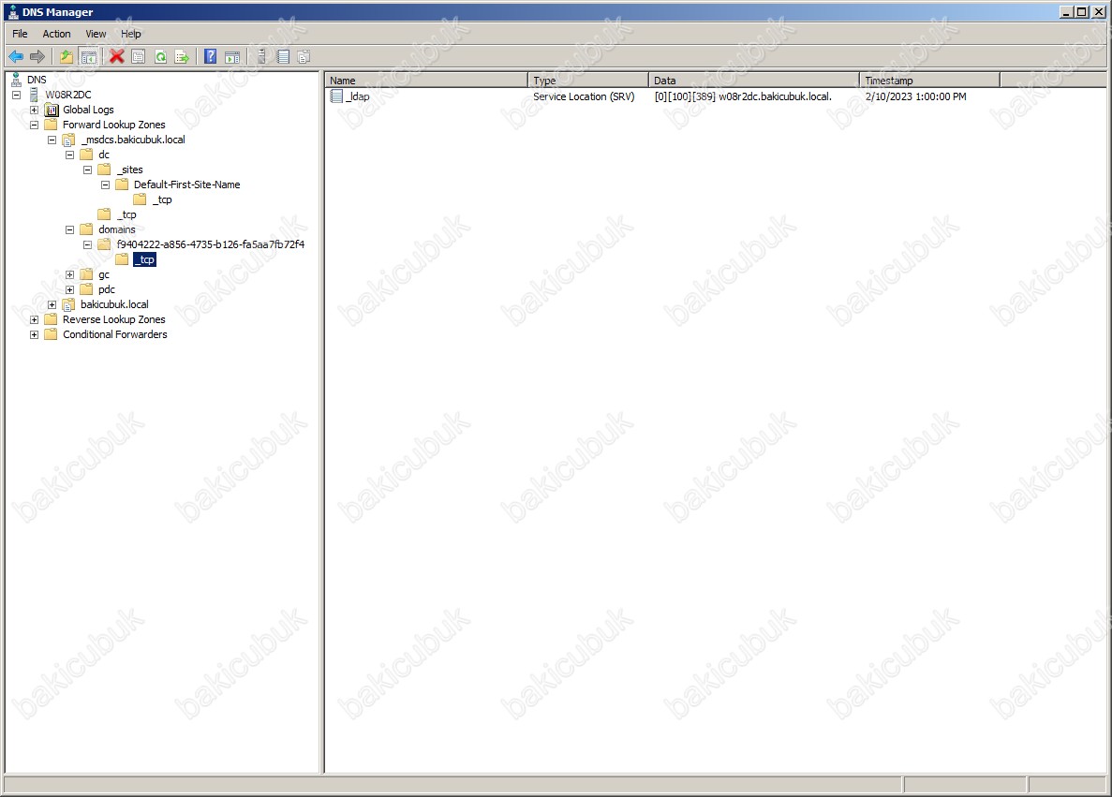This screenshot has width=1112, height=797.
Task: Select the Default-First-Site-Name tree item
Action: (x=187, y=184)
